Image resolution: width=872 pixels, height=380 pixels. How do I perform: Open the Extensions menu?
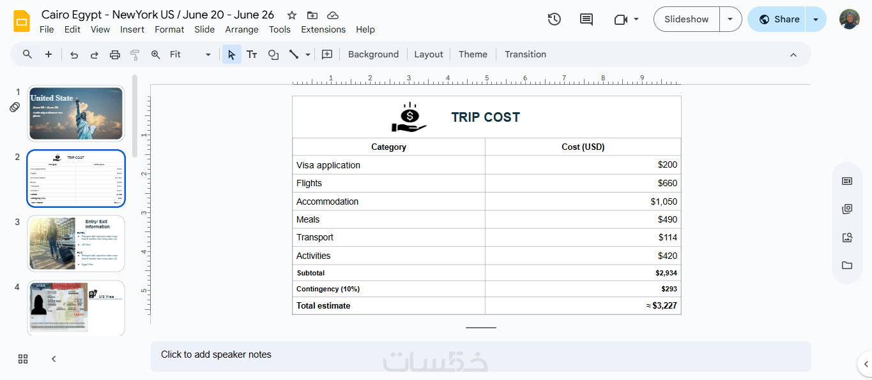tap(323, 29)
